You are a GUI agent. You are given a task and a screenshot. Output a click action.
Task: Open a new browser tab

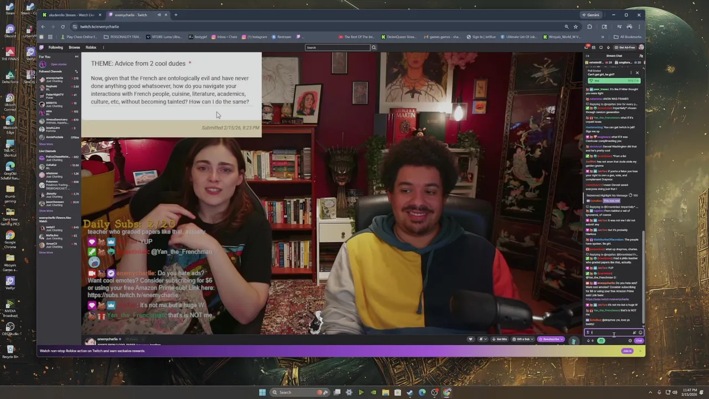point(176,15)
